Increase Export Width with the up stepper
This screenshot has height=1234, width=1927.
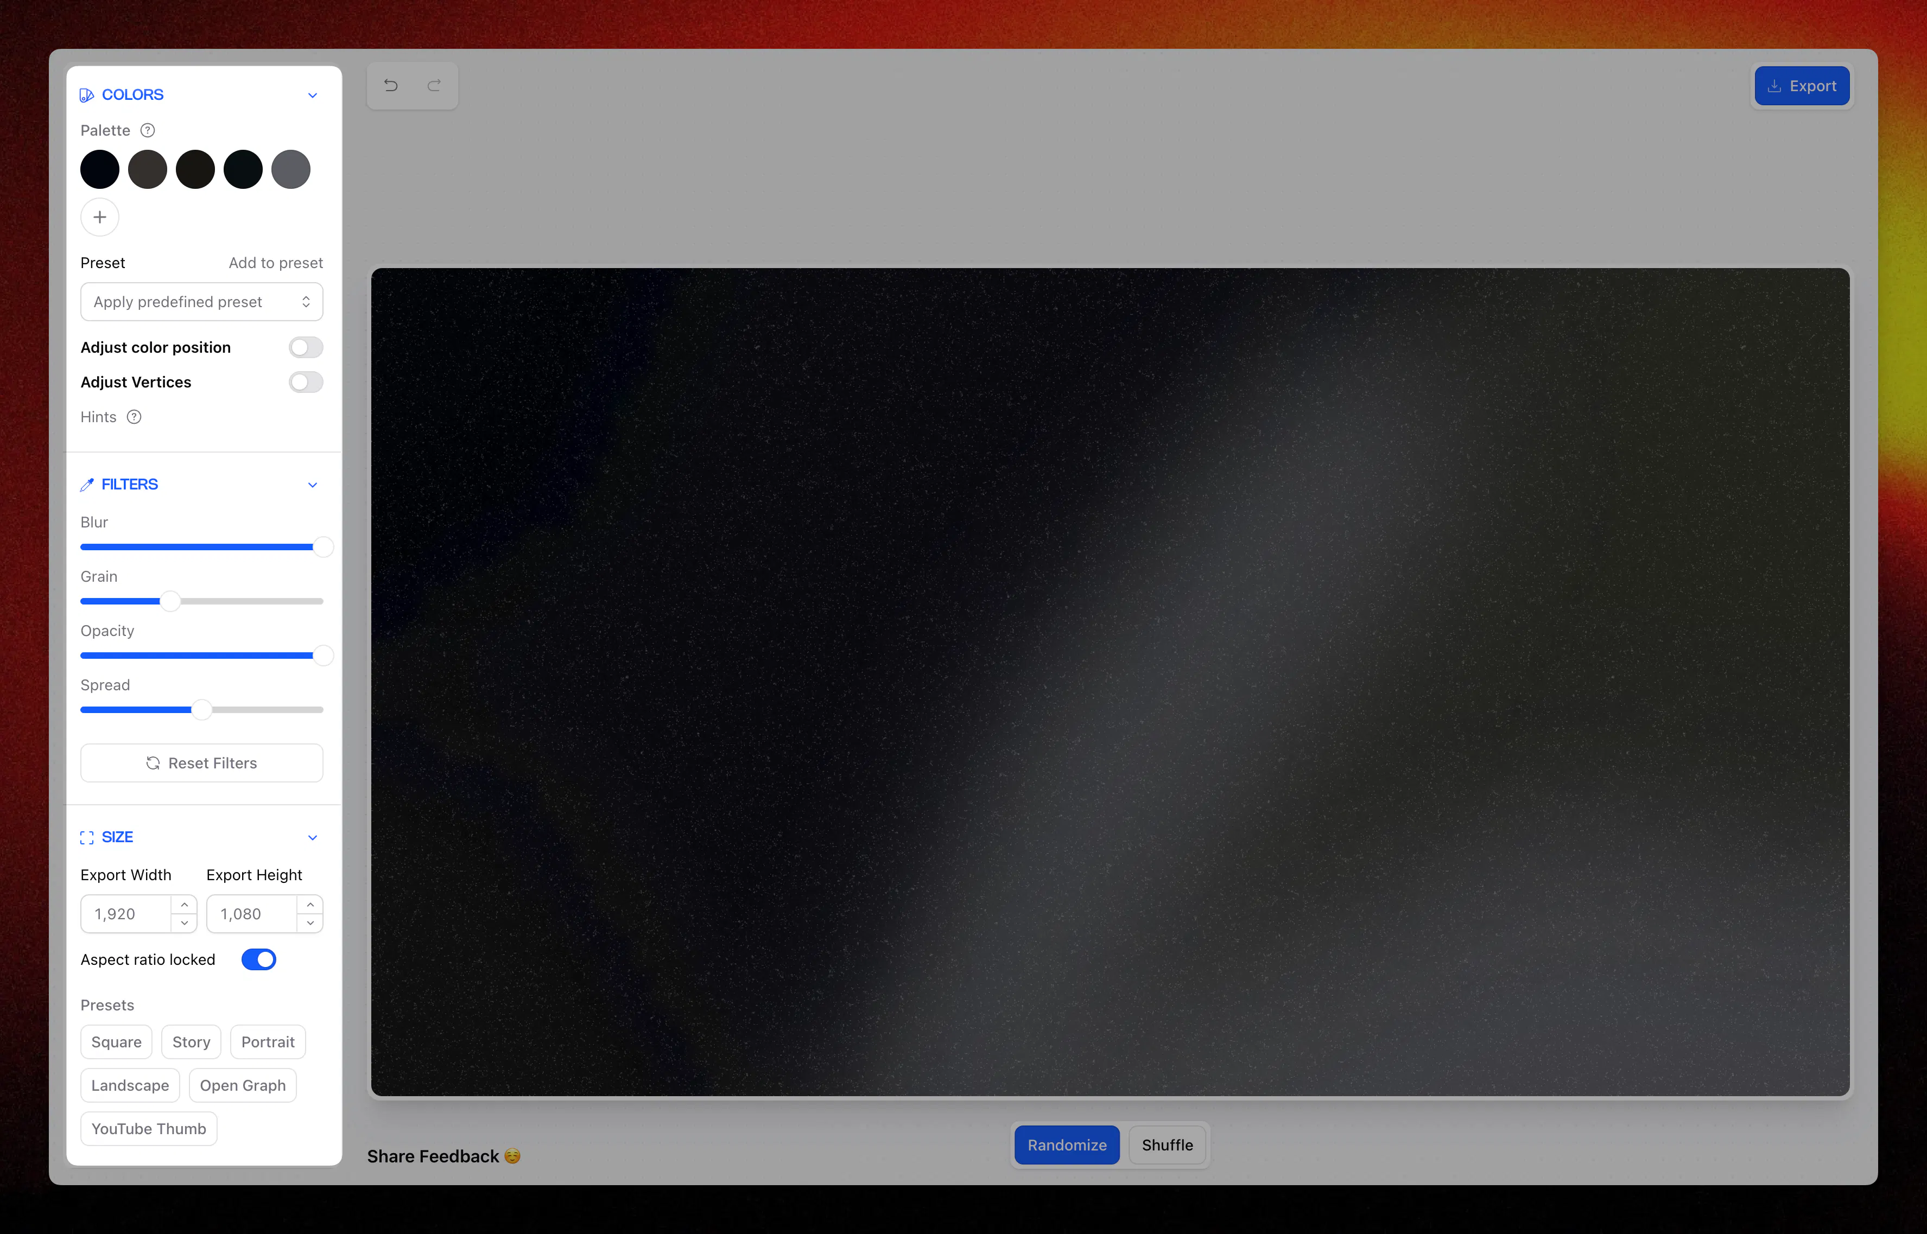(x=185, y=905)
